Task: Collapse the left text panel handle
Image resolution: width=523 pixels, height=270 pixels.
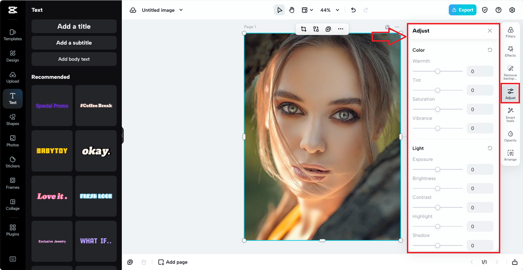Action: point(122,135)
